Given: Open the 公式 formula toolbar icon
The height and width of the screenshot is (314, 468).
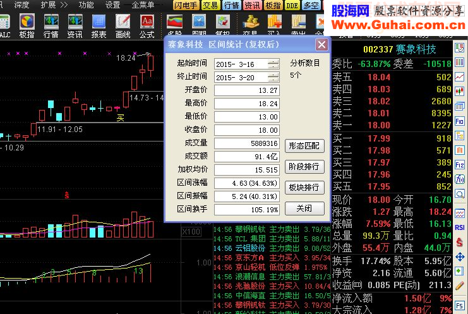Looking at the screenshot, I should [147, 23].
